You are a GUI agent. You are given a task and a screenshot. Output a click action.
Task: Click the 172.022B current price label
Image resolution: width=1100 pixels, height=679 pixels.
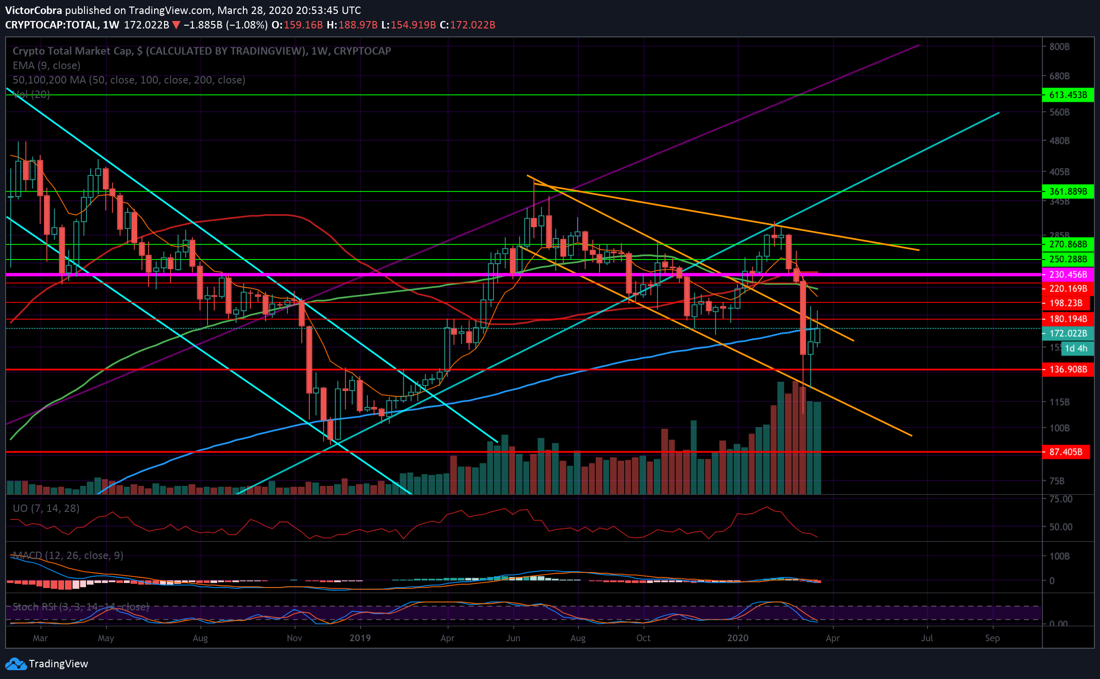[x=1068, y=333]
